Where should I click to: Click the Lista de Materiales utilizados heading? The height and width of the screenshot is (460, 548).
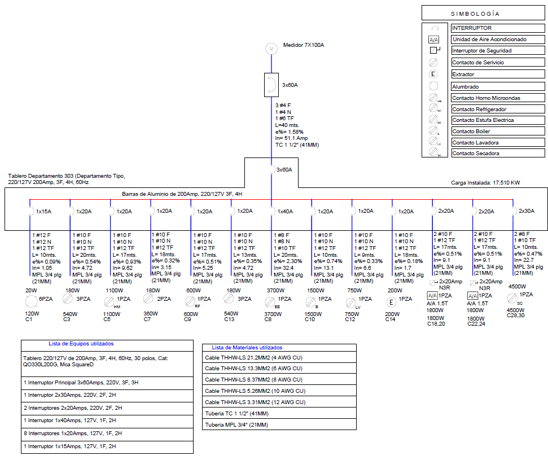pos(247,348)
